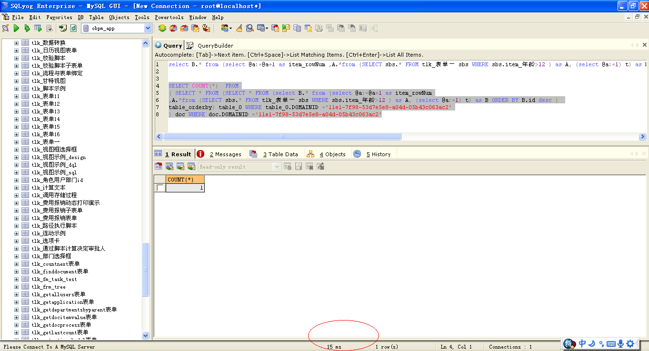Click the QueryBuilder tab icon

tap(190, 45)
